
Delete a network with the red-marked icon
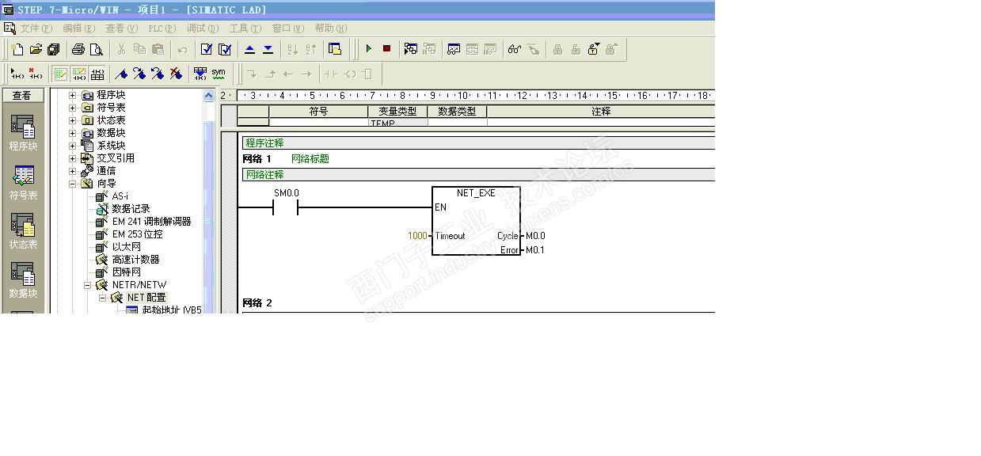point(36,74)
